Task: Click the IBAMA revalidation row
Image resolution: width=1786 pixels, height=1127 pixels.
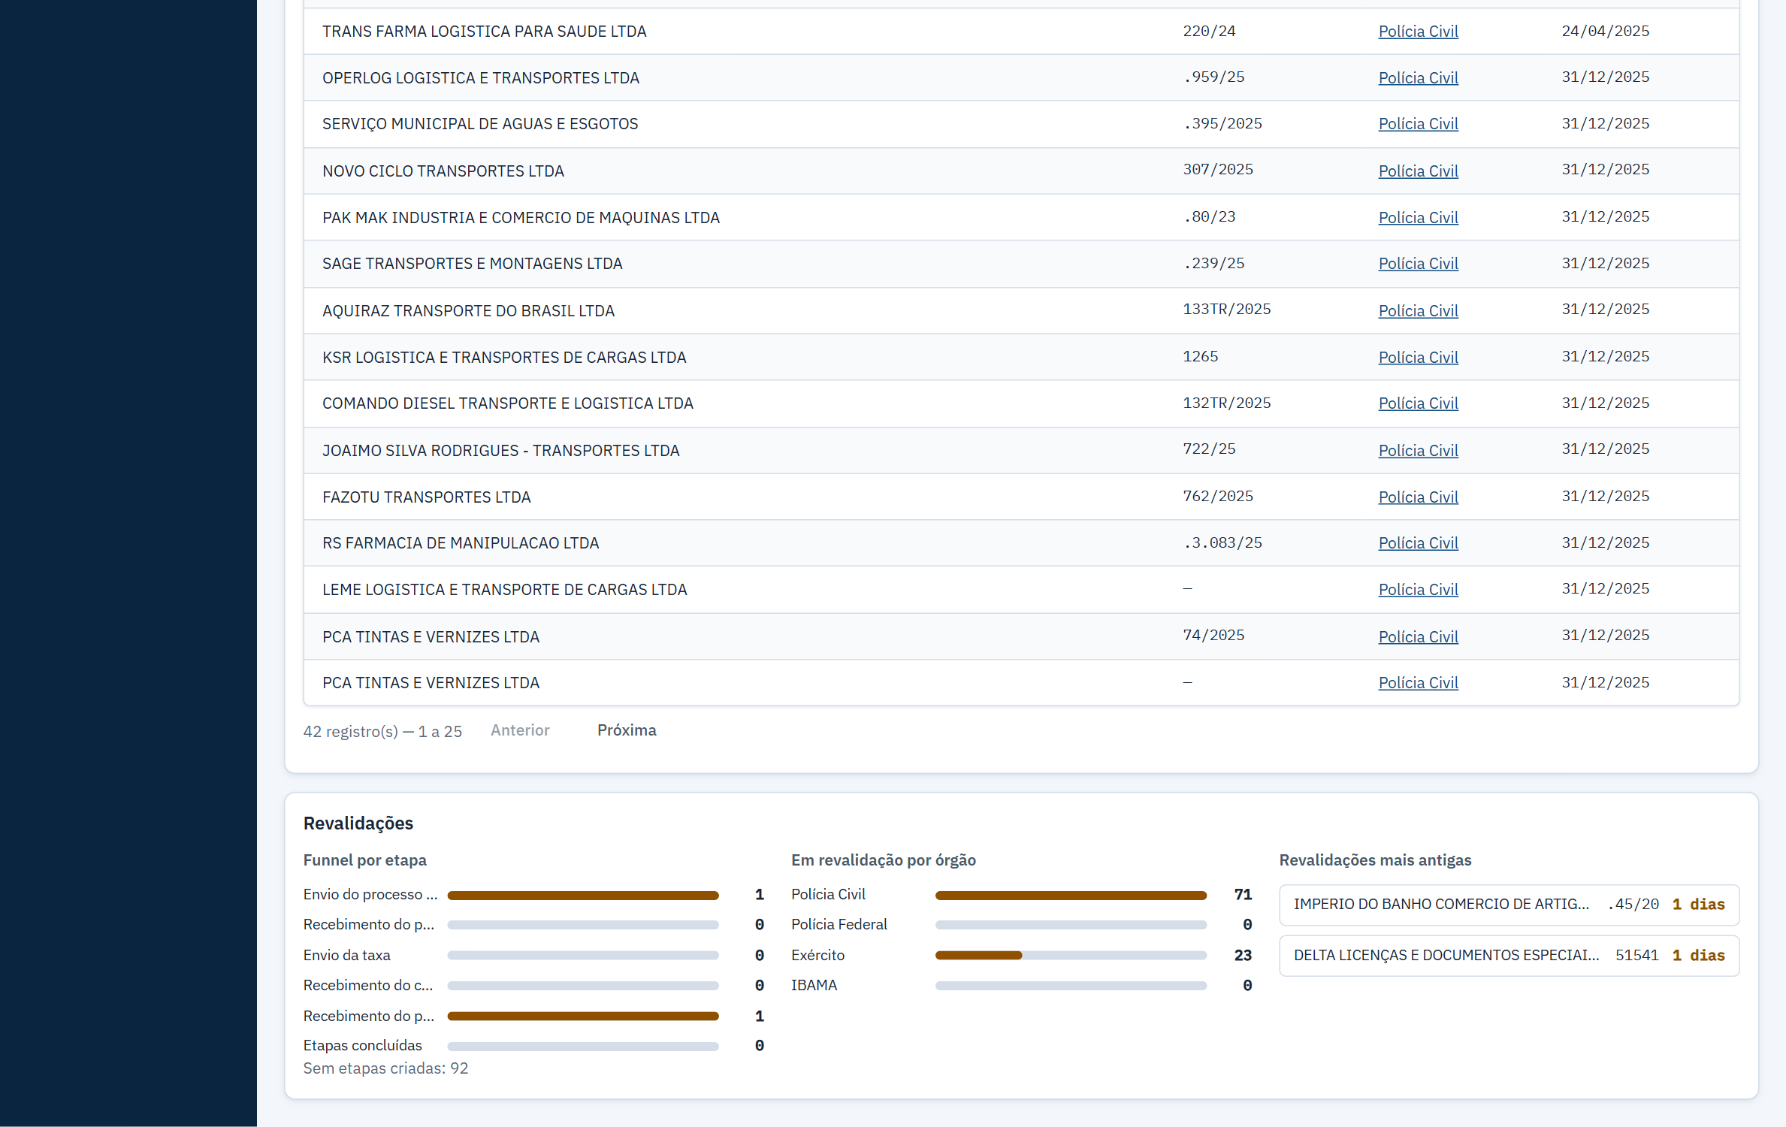Action: [1021, 985]
